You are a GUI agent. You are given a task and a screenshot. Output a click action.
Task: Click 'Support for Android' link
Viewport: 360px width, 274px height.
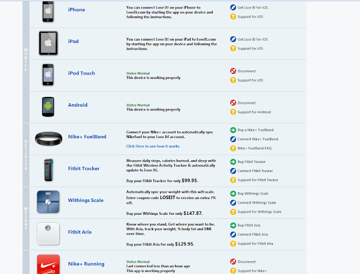click(x=254, y=112)
